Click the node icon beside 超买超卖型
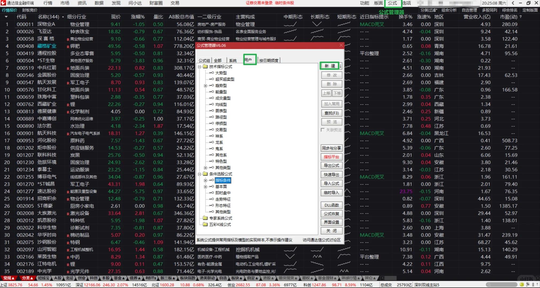 click(x=212, y=79)
